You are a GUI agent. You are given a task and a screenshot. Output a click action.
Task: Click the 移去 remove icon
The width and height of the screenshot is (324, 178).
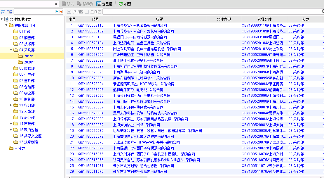coord(64,4)
